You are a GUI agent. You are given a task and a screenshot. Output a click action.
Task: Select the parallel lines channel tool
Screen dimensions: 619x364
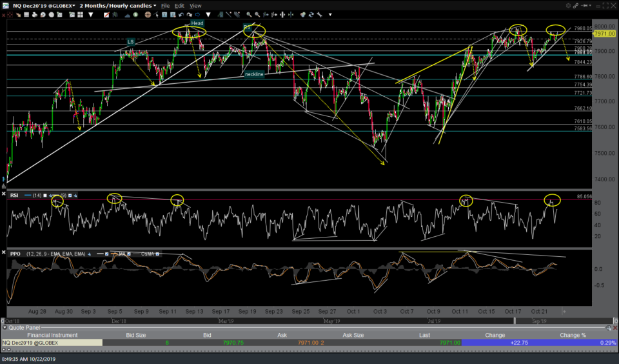[237, 15]
